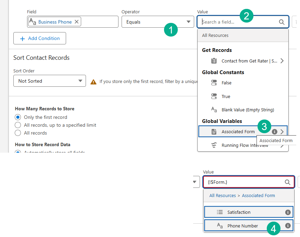Remove the Business Phone field pill

tap(77, 22)
